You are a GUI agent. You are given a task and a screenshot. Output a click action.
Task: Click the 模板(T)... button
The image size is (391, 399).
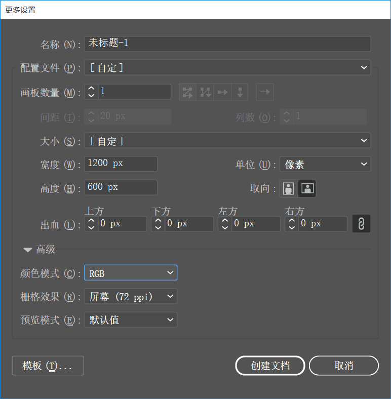point(48,366)
